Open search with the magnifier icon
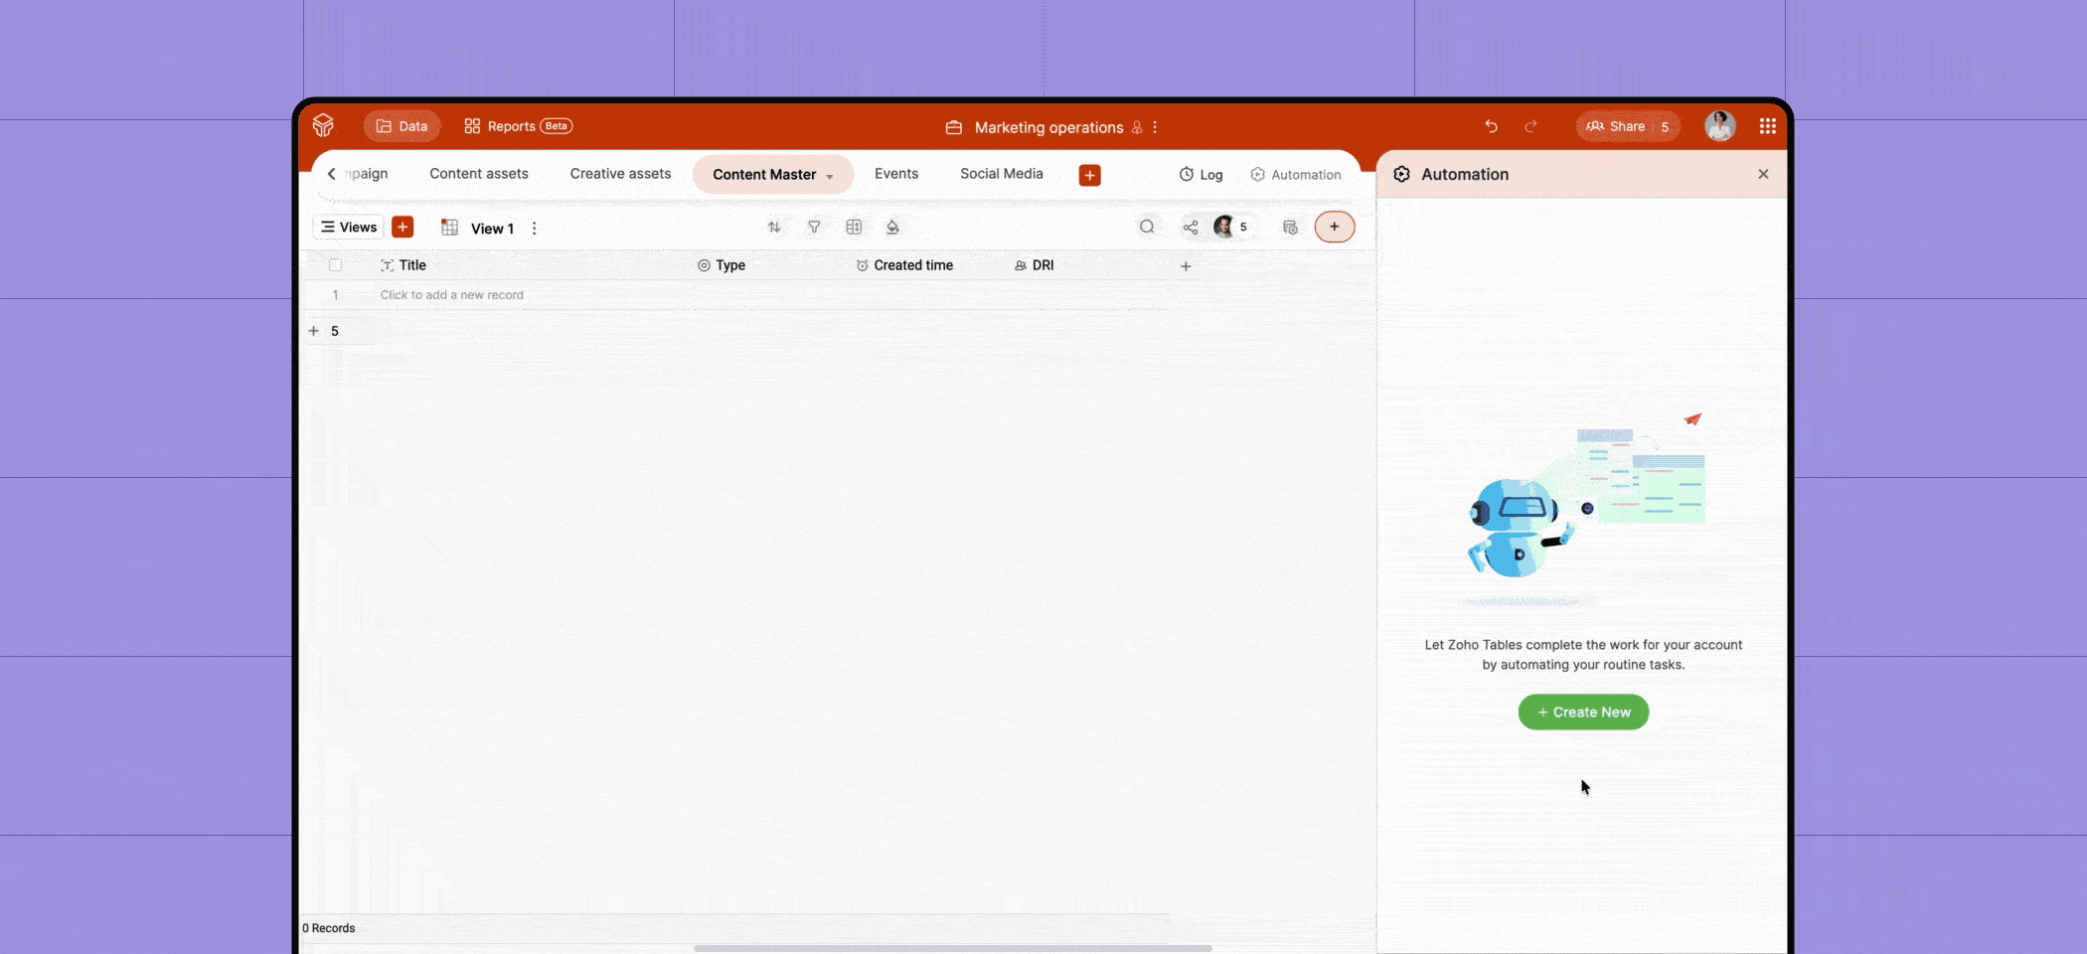The width and height of the screenshot is (2087, 954). point(1148,227)
